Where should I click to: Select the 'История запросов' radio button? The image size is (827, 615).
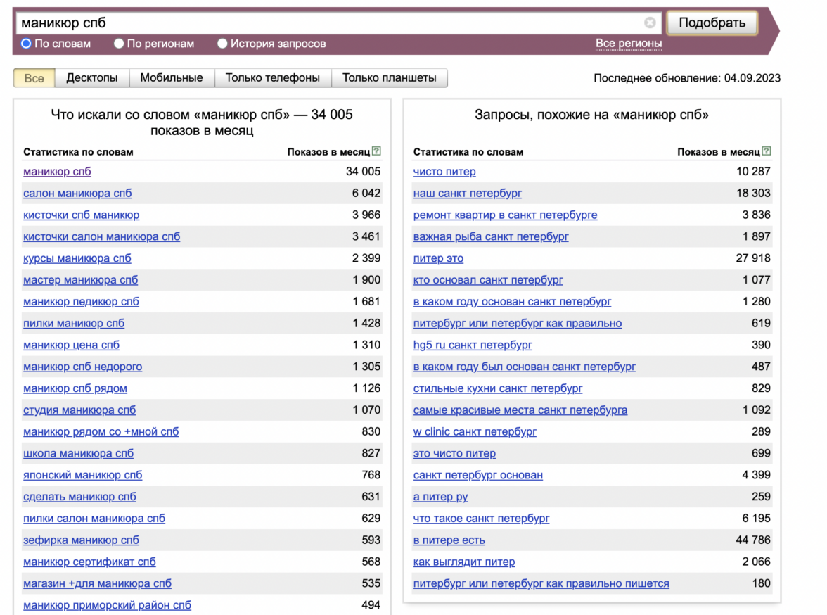222,44
